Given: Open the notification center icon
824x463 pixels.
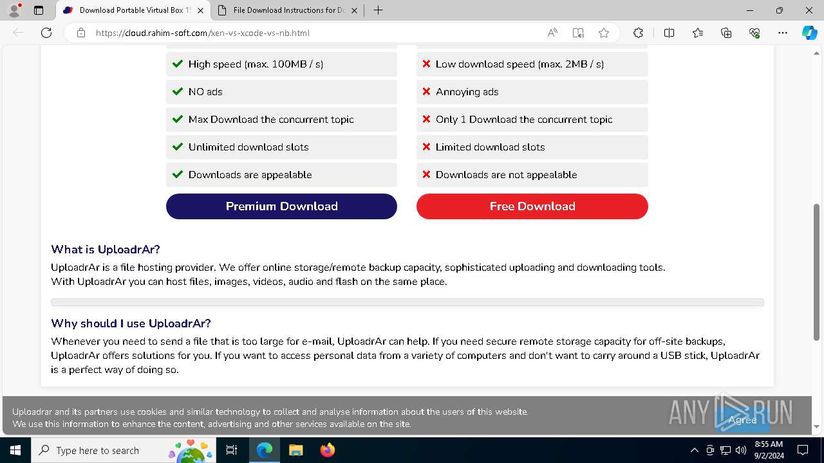Looking at the screenshot, I should [803, 450].
